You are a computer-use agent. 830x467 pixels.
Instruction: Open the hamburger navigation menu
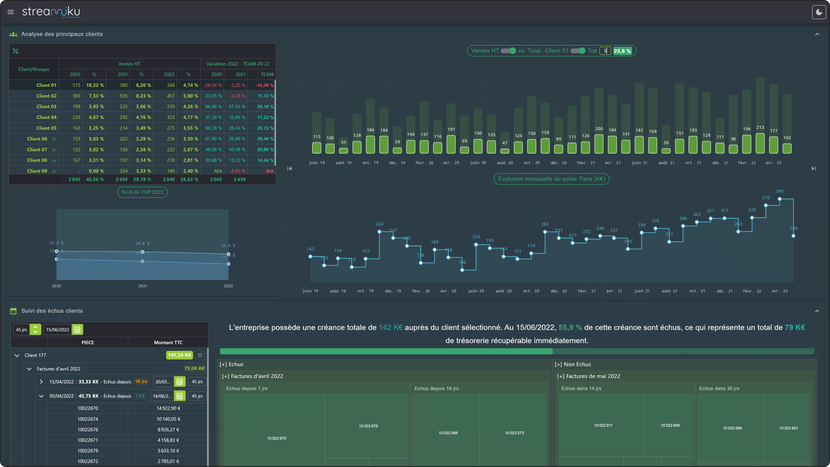pos(10,12)
